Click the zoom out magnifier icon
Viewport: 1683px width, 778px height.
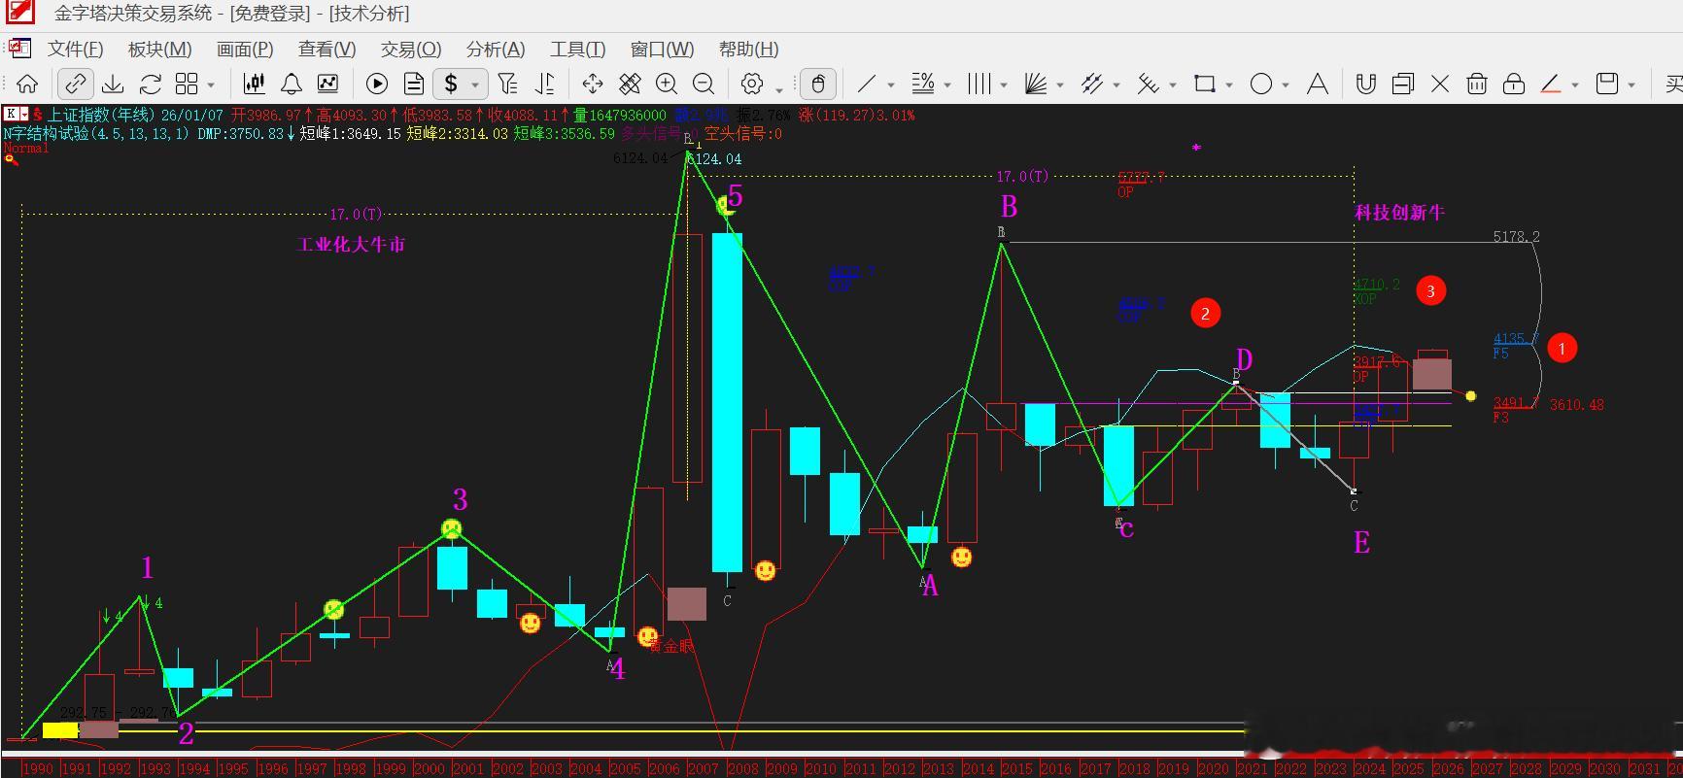coord(704,84)
